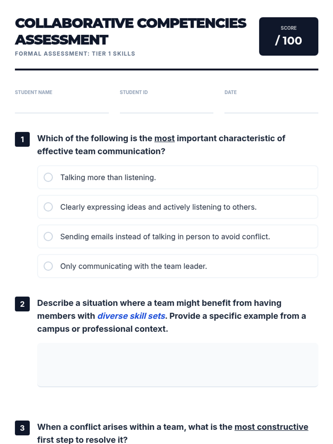Click the question 1 number badge
The image size is (333, 444).
pyautogui.click(x=22, y=139)
